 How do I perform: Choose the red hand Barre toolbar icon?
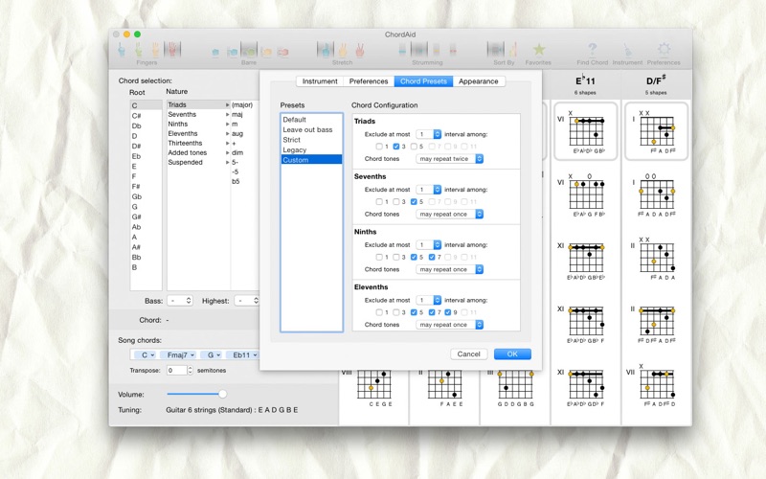[x=282, y=52]
